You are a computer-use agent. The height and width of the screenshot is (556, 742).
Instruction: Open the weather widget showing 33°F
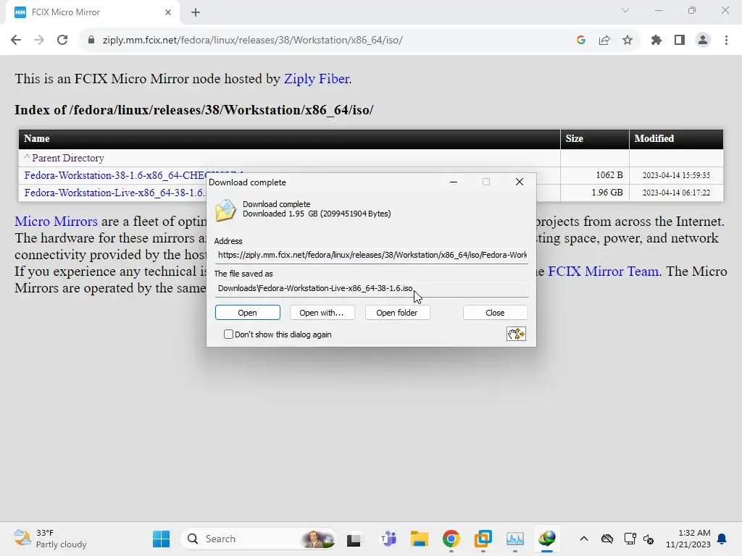click(x=50, y=539)
